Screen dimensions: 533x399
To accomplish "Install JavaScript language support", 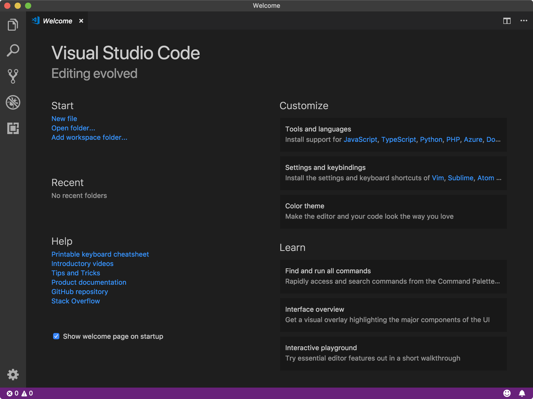I will (x=360, y=139).
